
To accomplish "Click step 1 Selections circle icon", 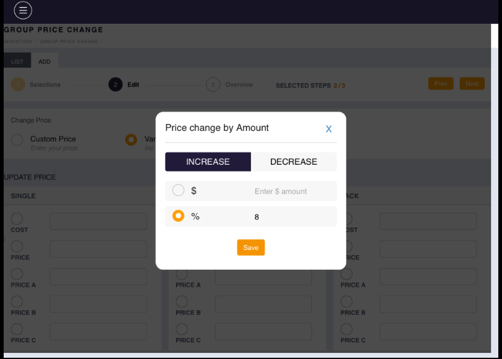I will (18, 85).
